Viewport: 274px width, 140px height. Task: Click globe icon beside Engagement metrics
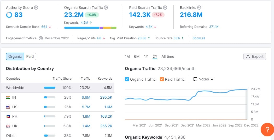pos(41,38)
